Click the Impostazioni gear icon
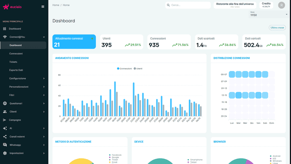 point(5,153)
